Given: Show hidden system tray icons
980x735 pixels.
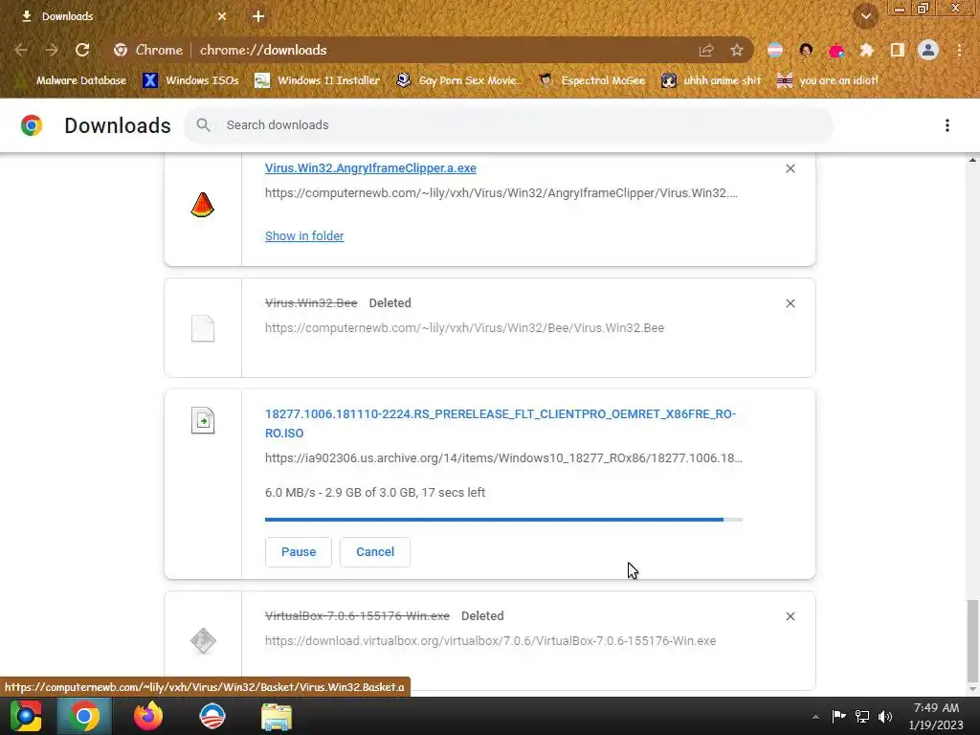Looking at the screenshot, I should tap(815, 717).
